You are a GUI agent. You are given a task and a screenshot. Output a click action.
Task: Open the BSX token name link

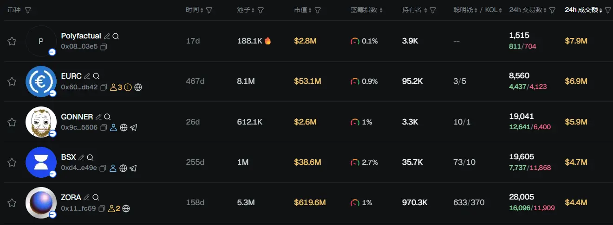tap(68, 157)
